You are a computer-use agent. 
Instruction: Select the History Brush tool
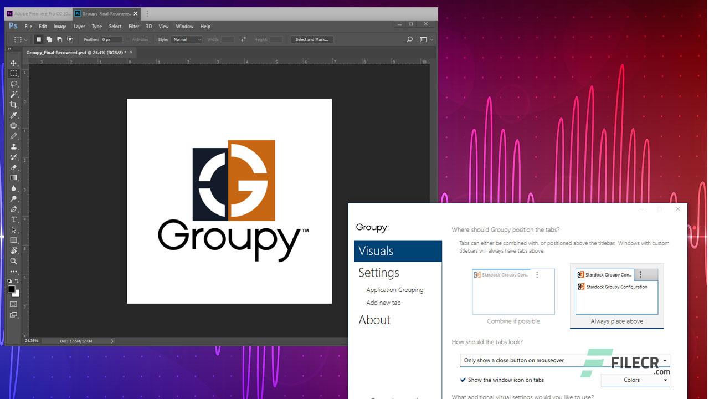click(x=14, y=157)
